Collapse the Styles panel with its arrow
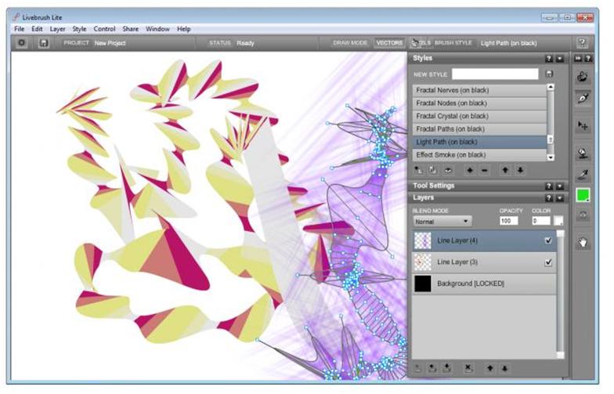 560,58
